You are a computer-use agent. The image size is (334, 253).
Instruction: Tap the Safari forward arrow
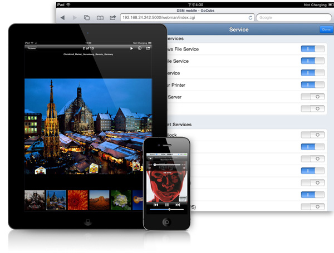point(74,17)
